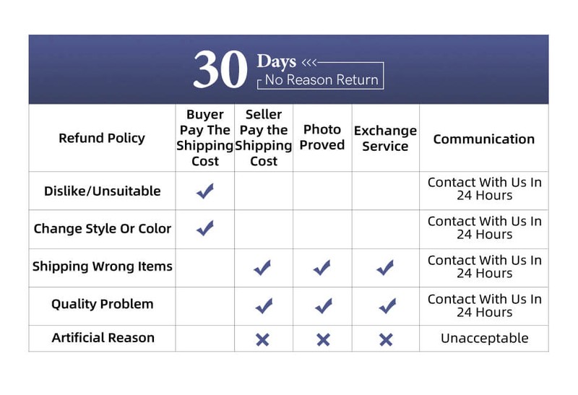This screenshot has width=578, height=395.
Task: Click Artificial Reason Exchange Service cross mark
Action: (386, 339)
